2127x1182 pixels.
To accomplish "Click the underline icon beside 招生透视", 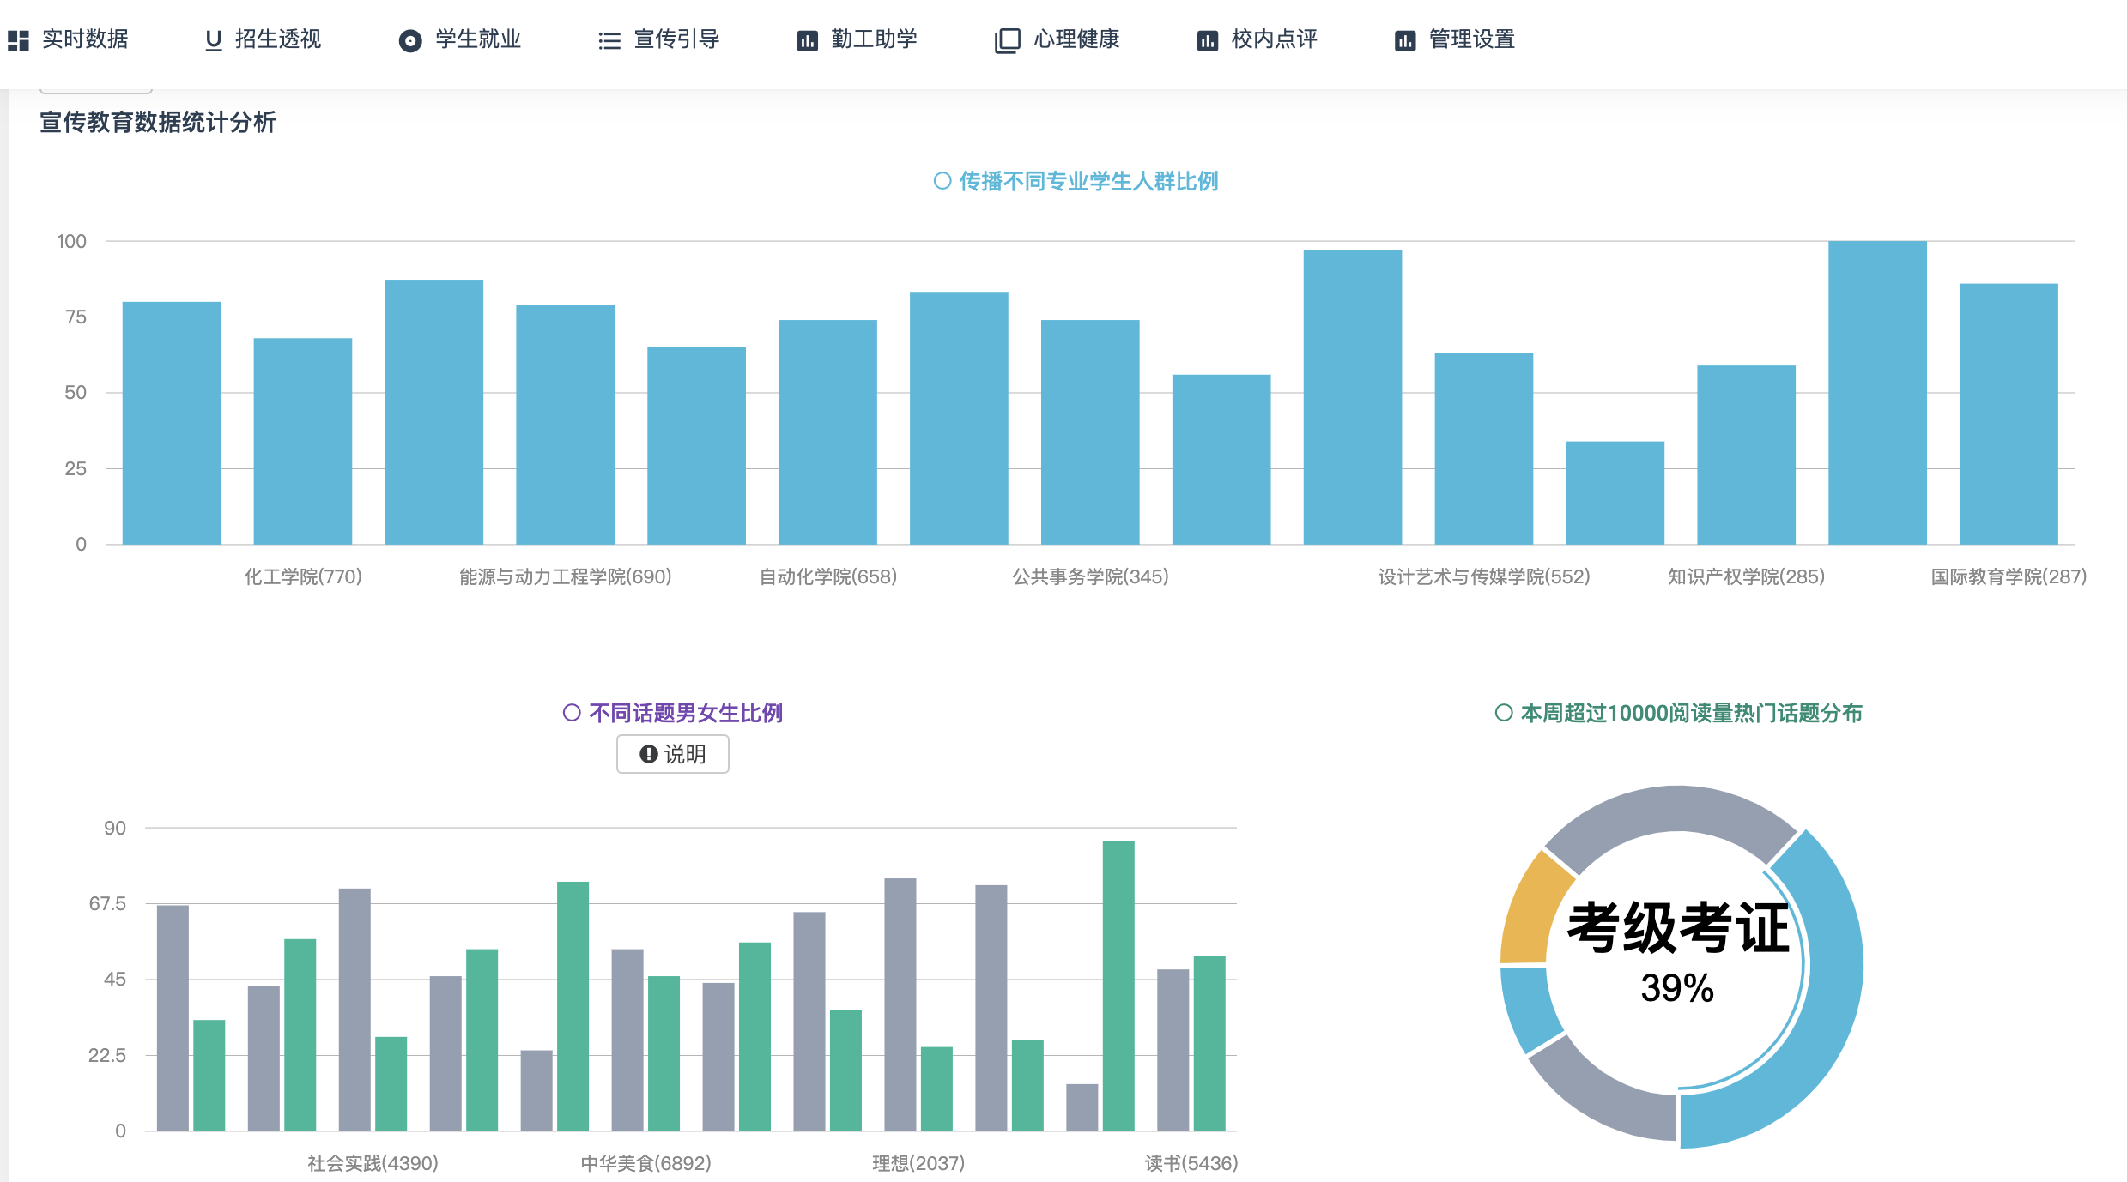I will 214,40.
